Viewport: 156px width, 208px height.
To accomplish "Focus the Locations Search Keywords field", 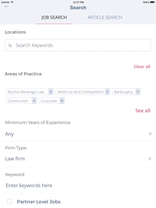I will [78, 45].
